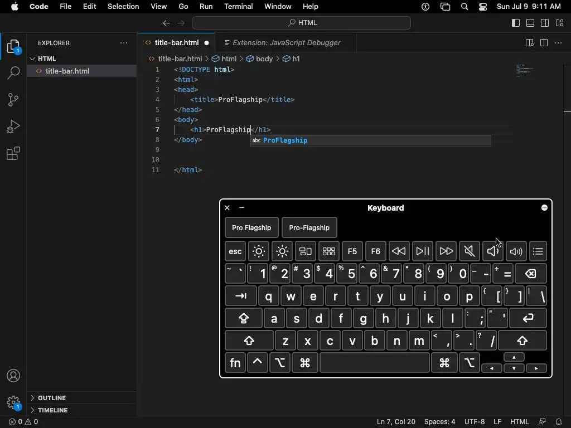This screenshot has width=571, height=428.
Task: Open the Run menu
Action: (x=206, y=7)
